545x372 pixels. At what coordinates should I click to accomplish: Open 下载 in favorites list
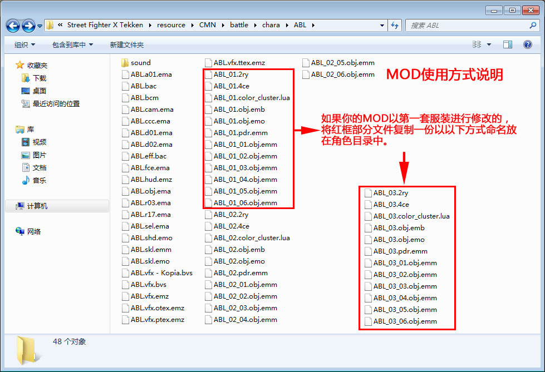[39, 78]
